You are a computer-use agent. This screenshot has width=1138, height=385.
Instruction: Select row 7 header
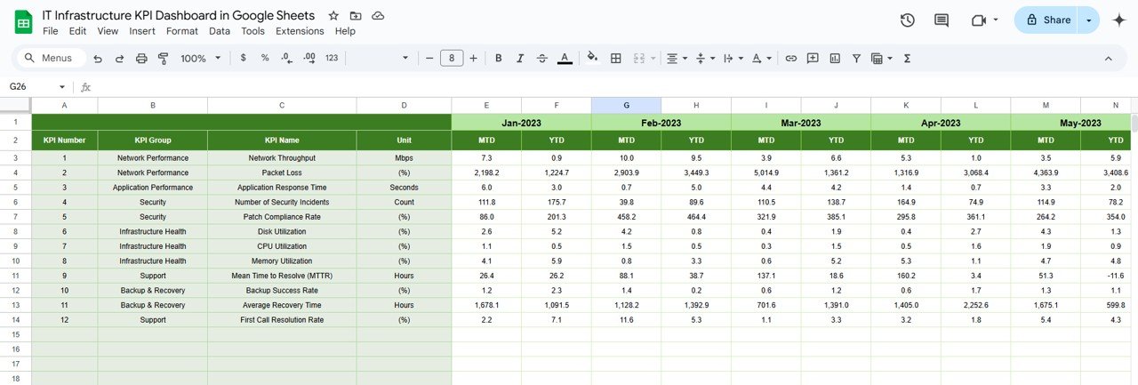click(x=15, y=216)
